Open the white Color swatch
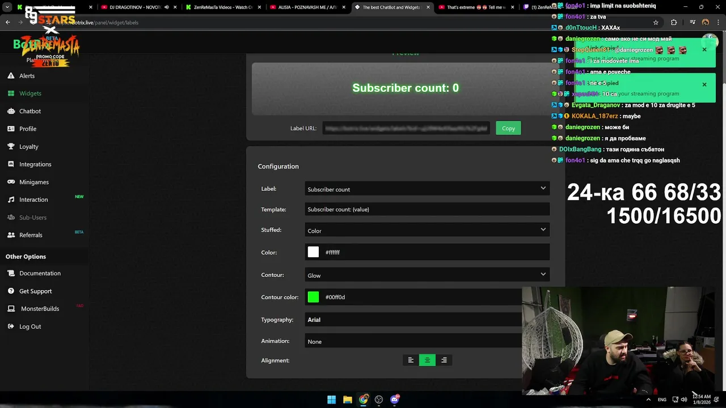Image resolution: width=726 pixels, height=408 pixels. (x=313, y=252)
